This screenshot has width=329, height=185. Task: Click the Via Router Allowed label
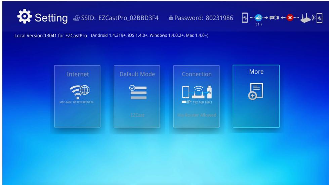pos(197,115)
